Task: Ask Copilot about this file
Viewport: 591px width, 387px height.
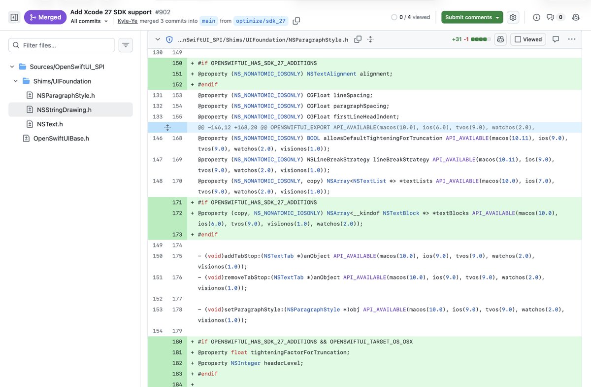Action: [x=500, y=39]
